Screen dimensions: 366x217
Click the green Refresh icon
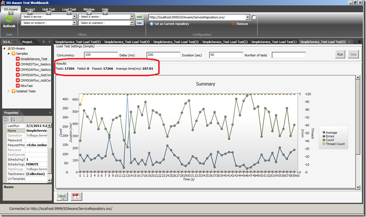(x=9, y=19)
